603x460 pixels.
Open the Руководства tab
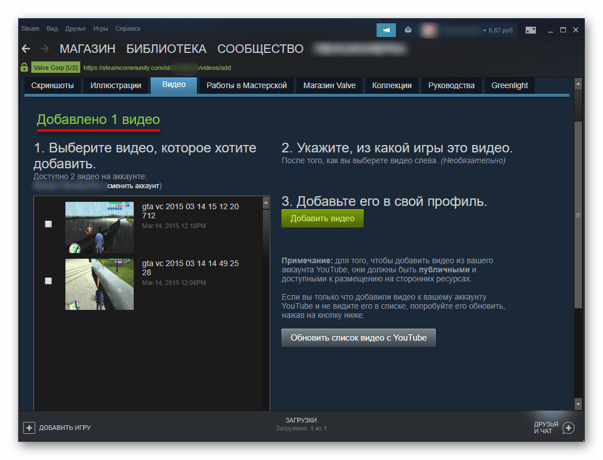(451, 86)
